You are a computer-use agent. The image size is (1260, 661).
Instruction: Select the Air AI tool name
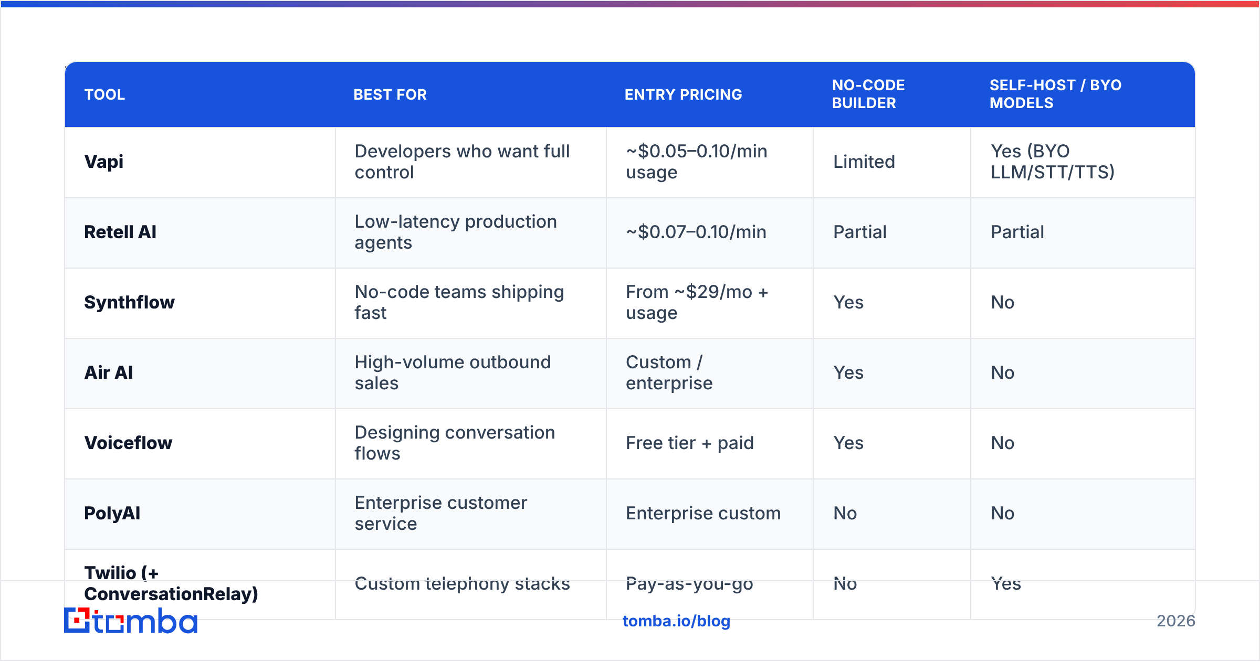pos(109,372)
